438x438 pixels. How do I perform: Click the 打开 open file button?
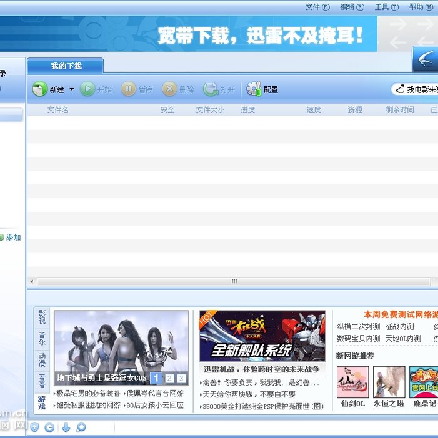[219, 89]
